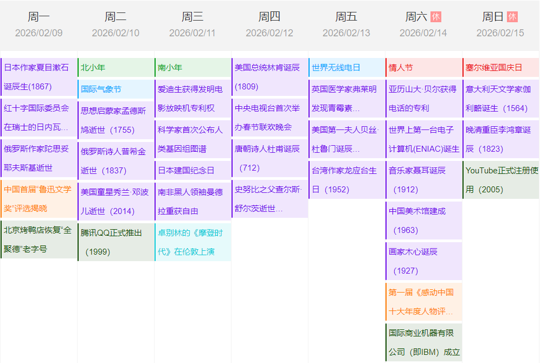Open 北京烤鸭店恢复全聚德老字号 event
The height and width of the screenshot is (363, 540).
click(39, 239)
